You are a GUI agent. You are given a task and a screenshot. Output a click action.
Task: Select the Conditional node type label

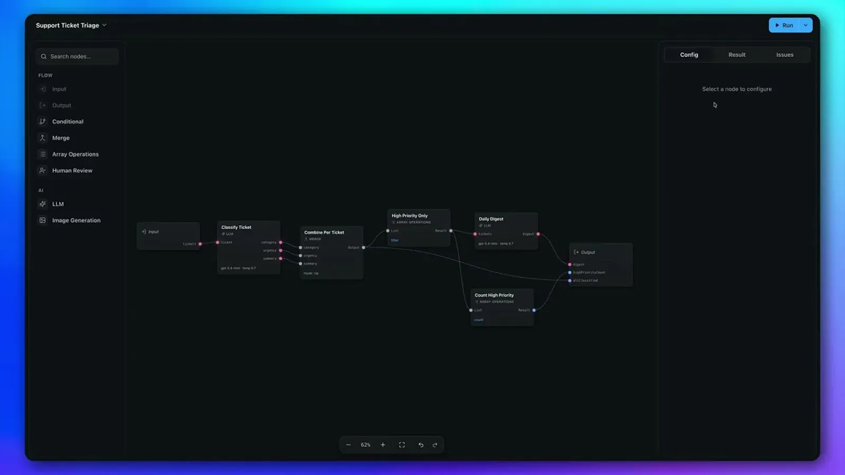click(x=68, y=121)
